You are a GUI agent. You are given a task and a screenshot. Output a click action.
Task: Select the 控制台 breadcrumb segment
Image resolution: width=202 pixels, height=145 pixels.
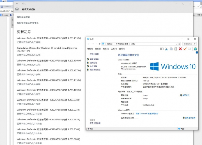click(110, 44)
